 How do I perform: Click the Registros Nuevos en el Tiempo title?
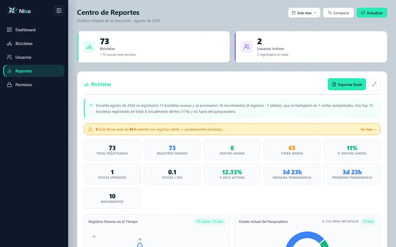(113, 221)
